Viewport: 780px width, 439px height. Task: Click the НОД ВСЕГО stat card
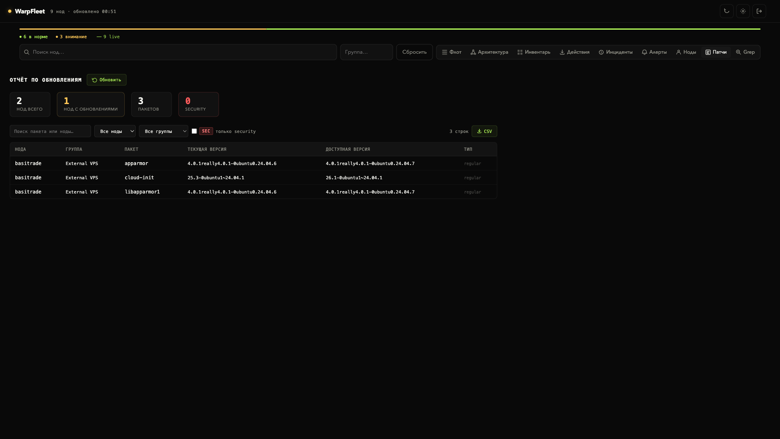coord(30,104)
